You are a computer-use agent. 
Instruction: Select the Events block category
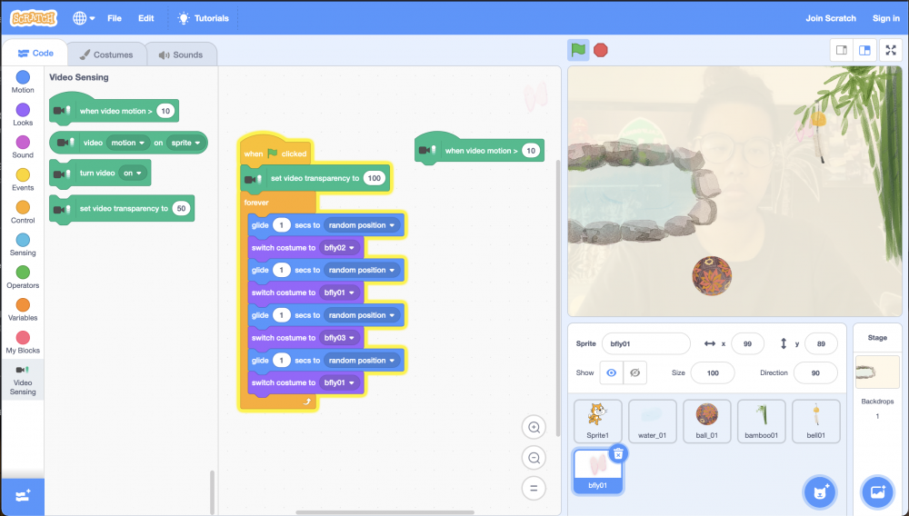click(x=23, y=179)
